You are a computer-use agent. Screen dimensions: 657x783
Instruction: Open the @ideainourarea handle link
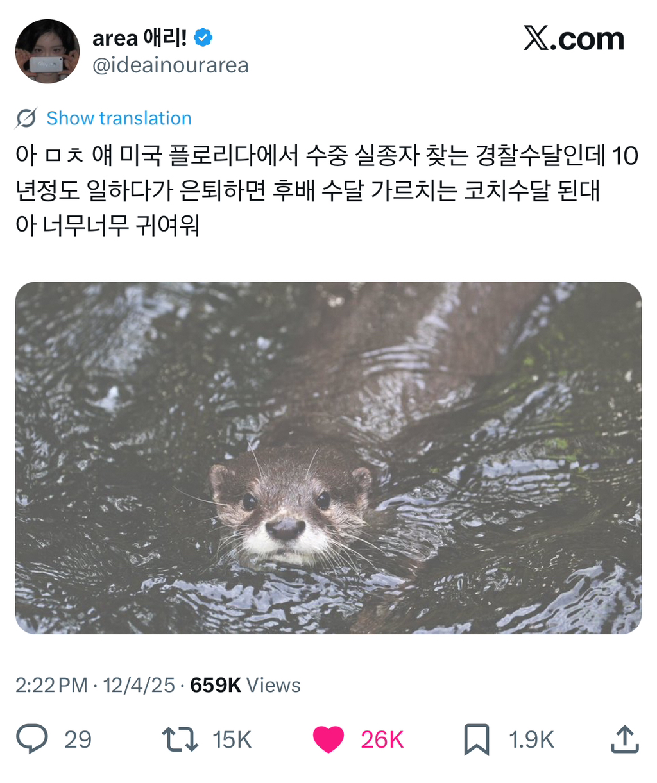pos(170,65)
